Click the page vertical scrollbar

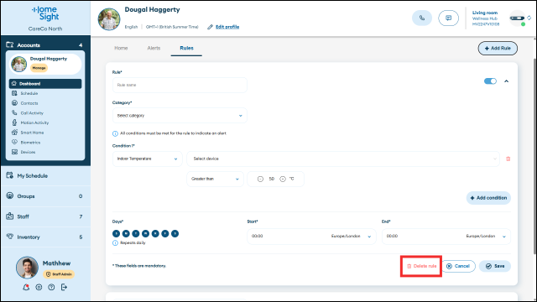coord(534,156)
